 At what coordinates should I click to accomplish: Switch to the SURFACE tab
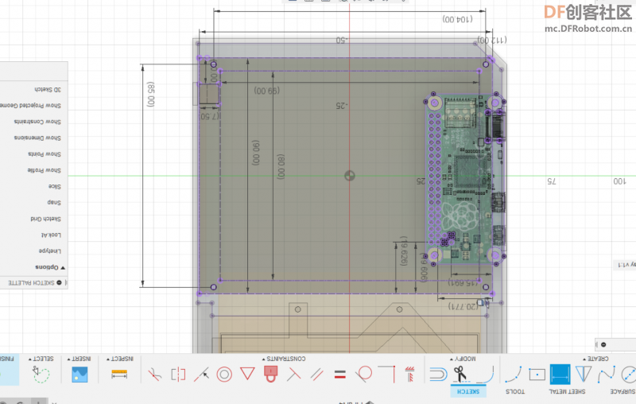pyautogui.click(x=623, y=391)
